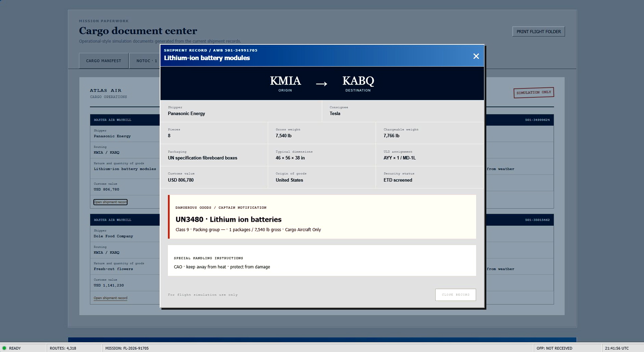This screenshot has width=644, height=352.
Task: Click the Simulation Only stamp
Action: click(534, 92)
